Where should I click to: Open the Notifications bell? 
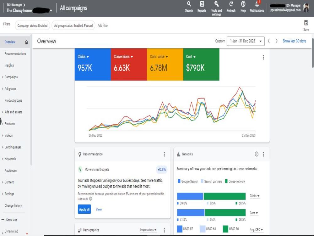[x=257, y=7]
